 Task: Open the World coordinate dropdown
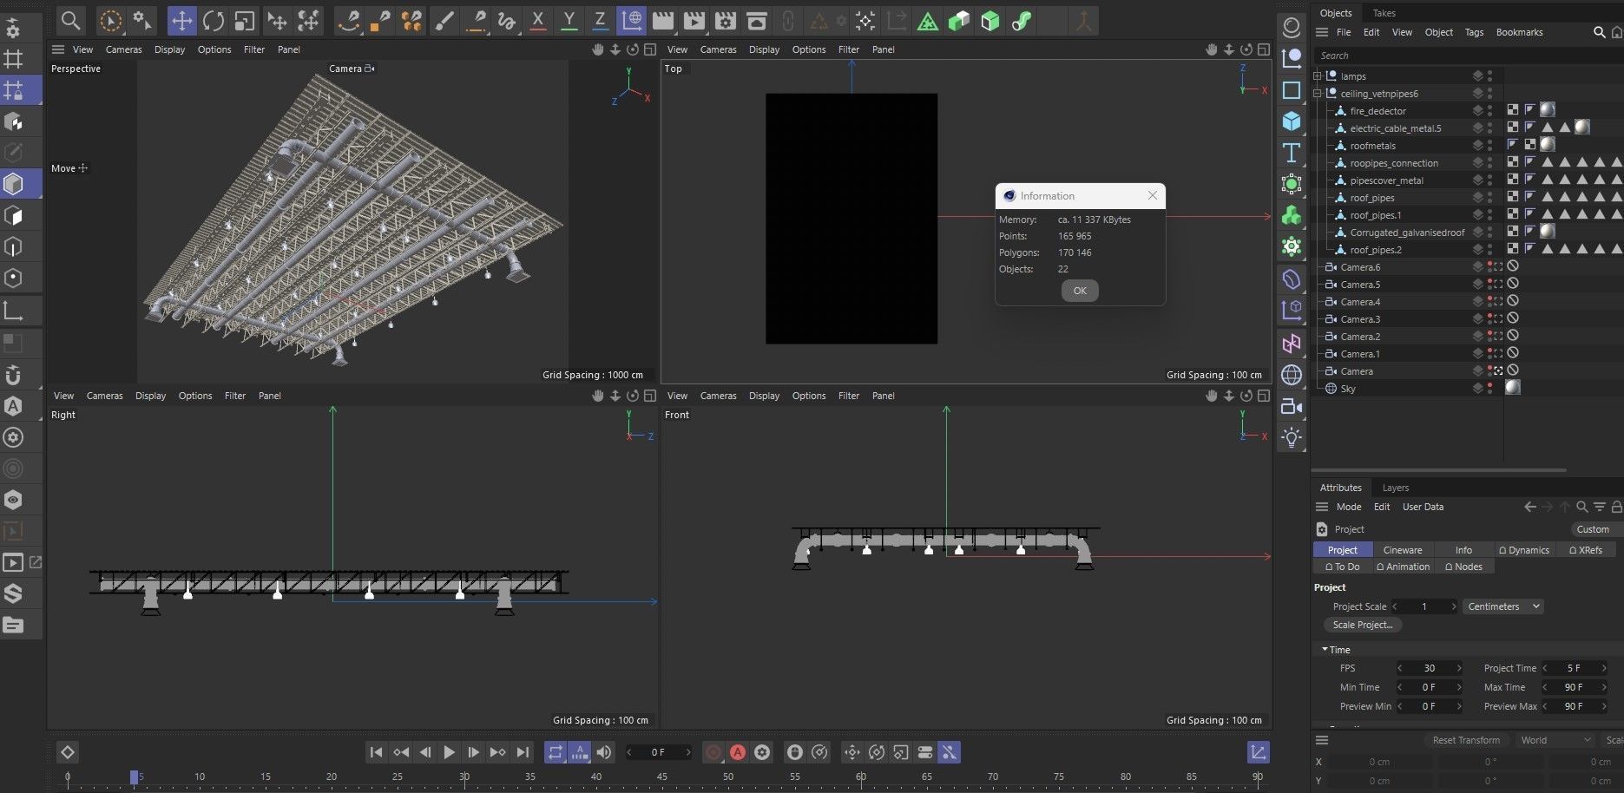1556,740
